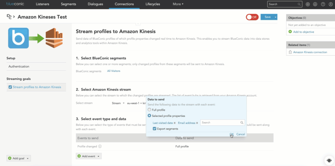This screenshot has width=335, height=166.
Task: Click magnifier icon in profile property search
Action: click(x=242, y=123)
